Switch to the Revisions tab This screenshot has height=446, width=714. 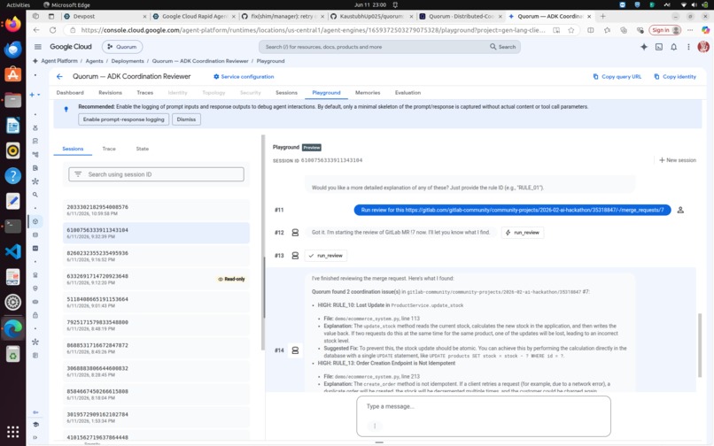tap(110, 92)
